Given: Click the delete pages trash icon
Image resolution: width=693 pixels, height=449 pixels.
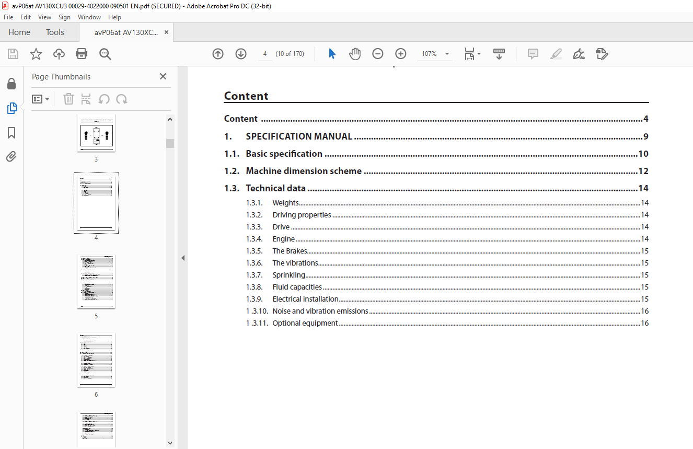Looking at the screenshot, I should (x=68, y=99).
